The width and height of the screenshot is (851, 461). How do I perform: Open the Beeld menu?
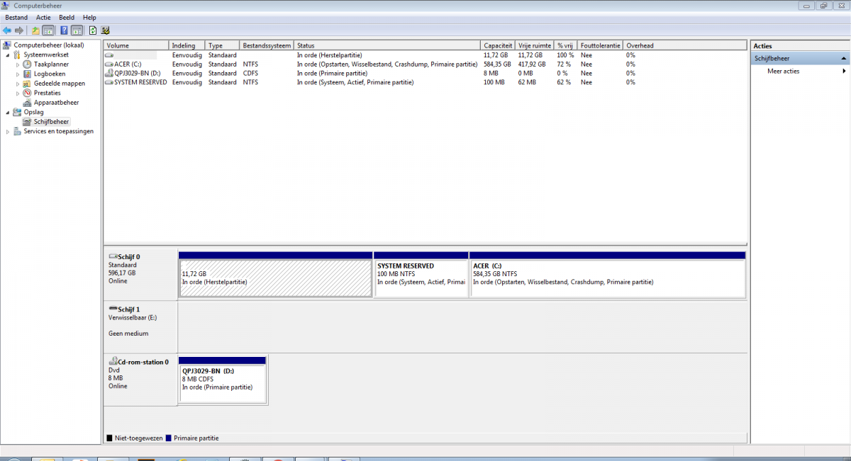pyautogui.click(x=66, y=17)
